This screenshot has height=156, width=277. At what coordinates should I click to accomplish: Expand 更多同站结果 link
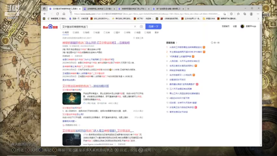[69, 80]
